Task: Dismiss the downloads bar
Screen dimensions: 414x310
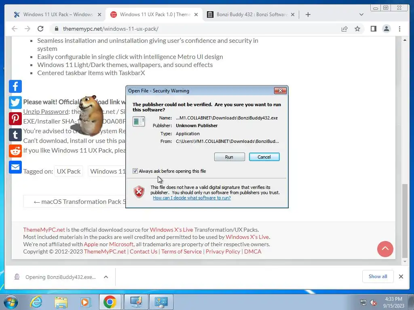Action: 401,276
